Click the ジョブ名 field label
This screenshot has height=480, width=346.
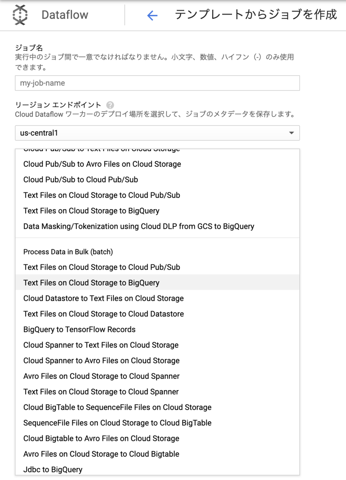tap(29, 48)
